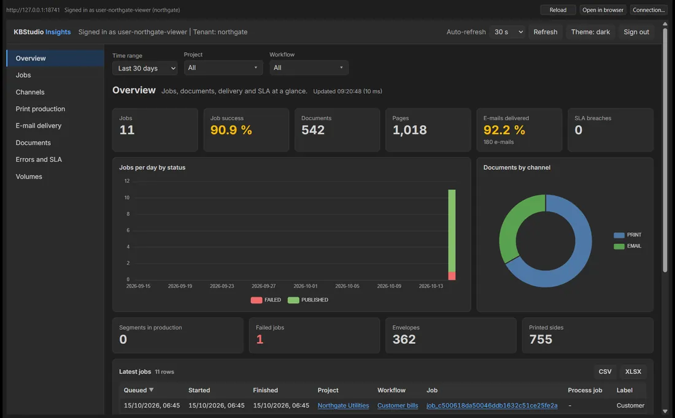Click the E-mails delivered 92.2 % card
The image size is (675, 418).
519,130
